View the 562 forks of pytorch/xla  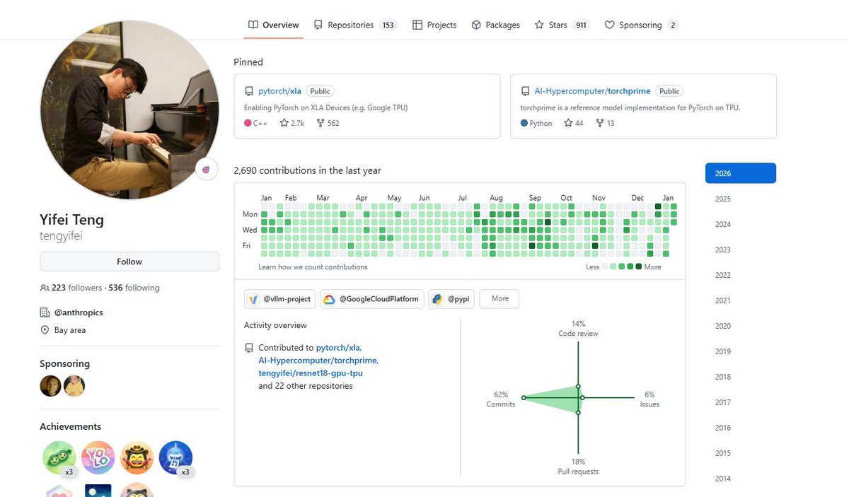[x=328, y=123]
